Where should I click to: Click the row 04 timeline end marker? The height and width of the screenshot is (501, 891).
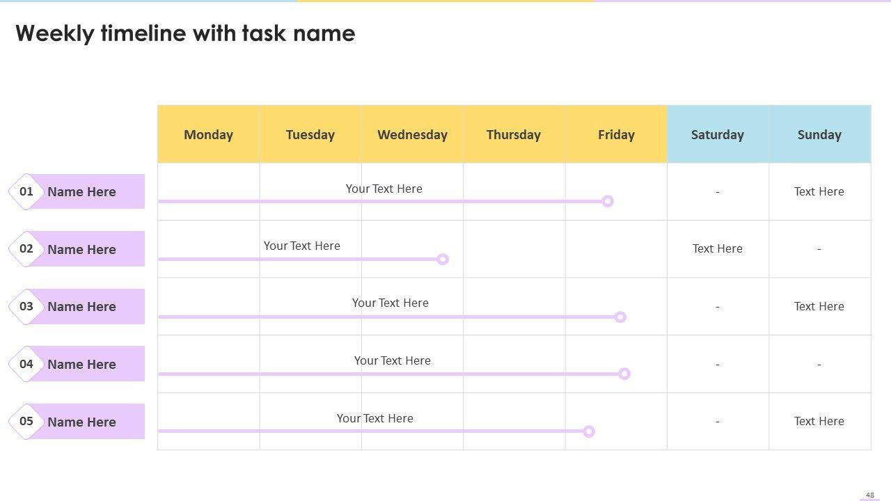point(624,374)
